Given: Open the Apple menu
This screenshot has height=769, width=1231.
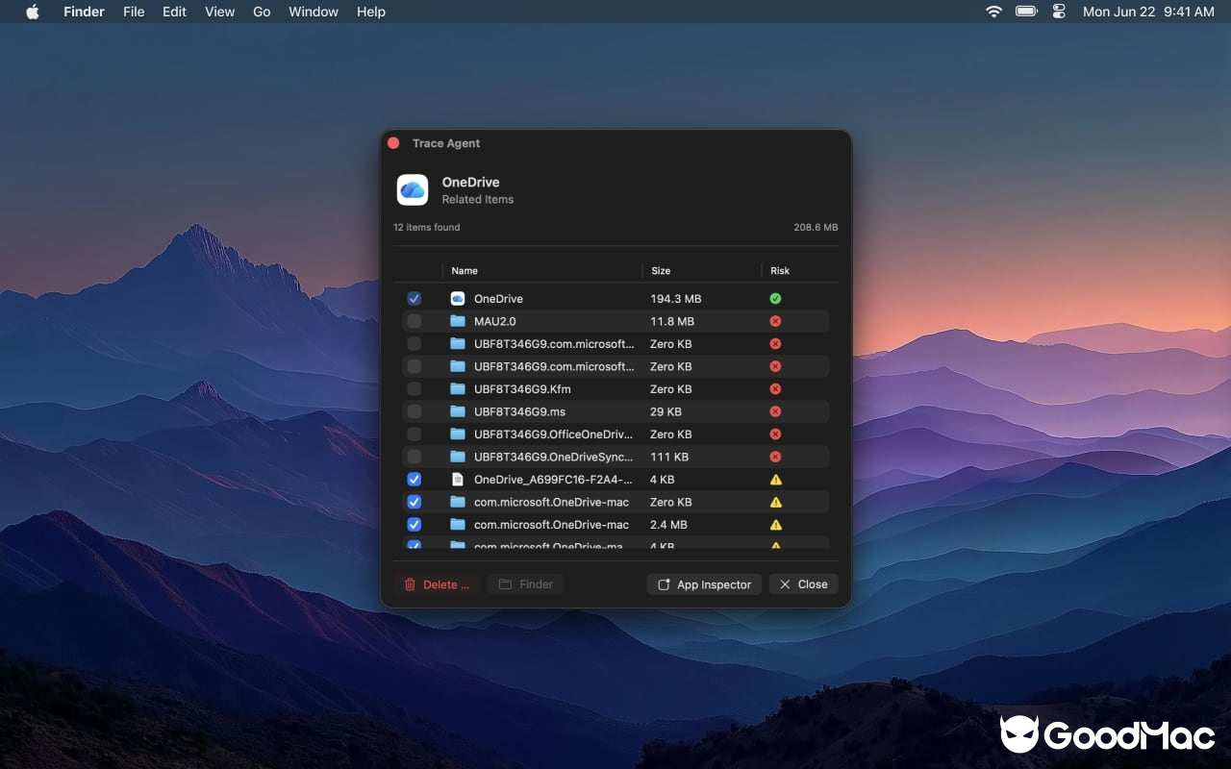Looking at the screenshot, I should (33, 12).
